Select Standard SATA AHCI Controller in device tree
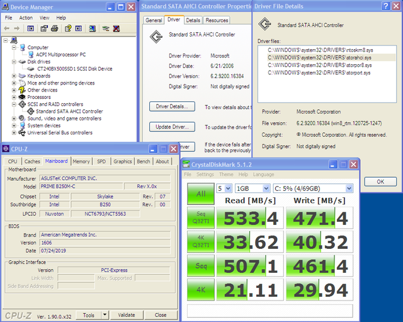The width and height of the screenshot is (403, 322). pyautogui.click(x=69, y=112)
